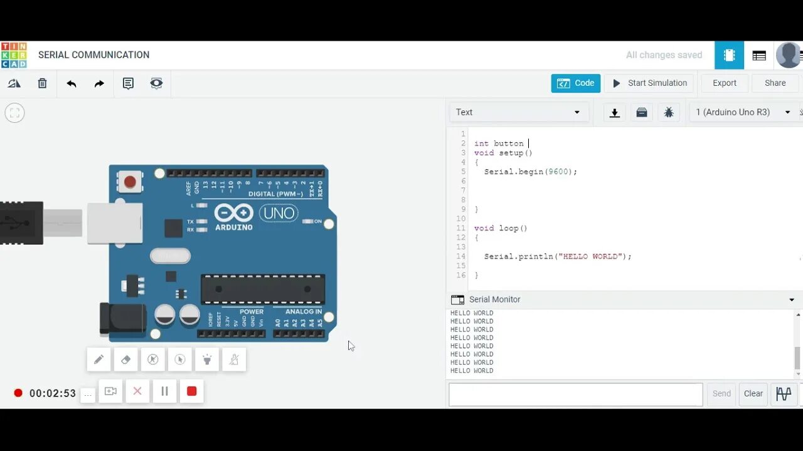This screenshot has width=803, height=451.
Task: Select the pencil annotation tool
Action: [98, 360]
